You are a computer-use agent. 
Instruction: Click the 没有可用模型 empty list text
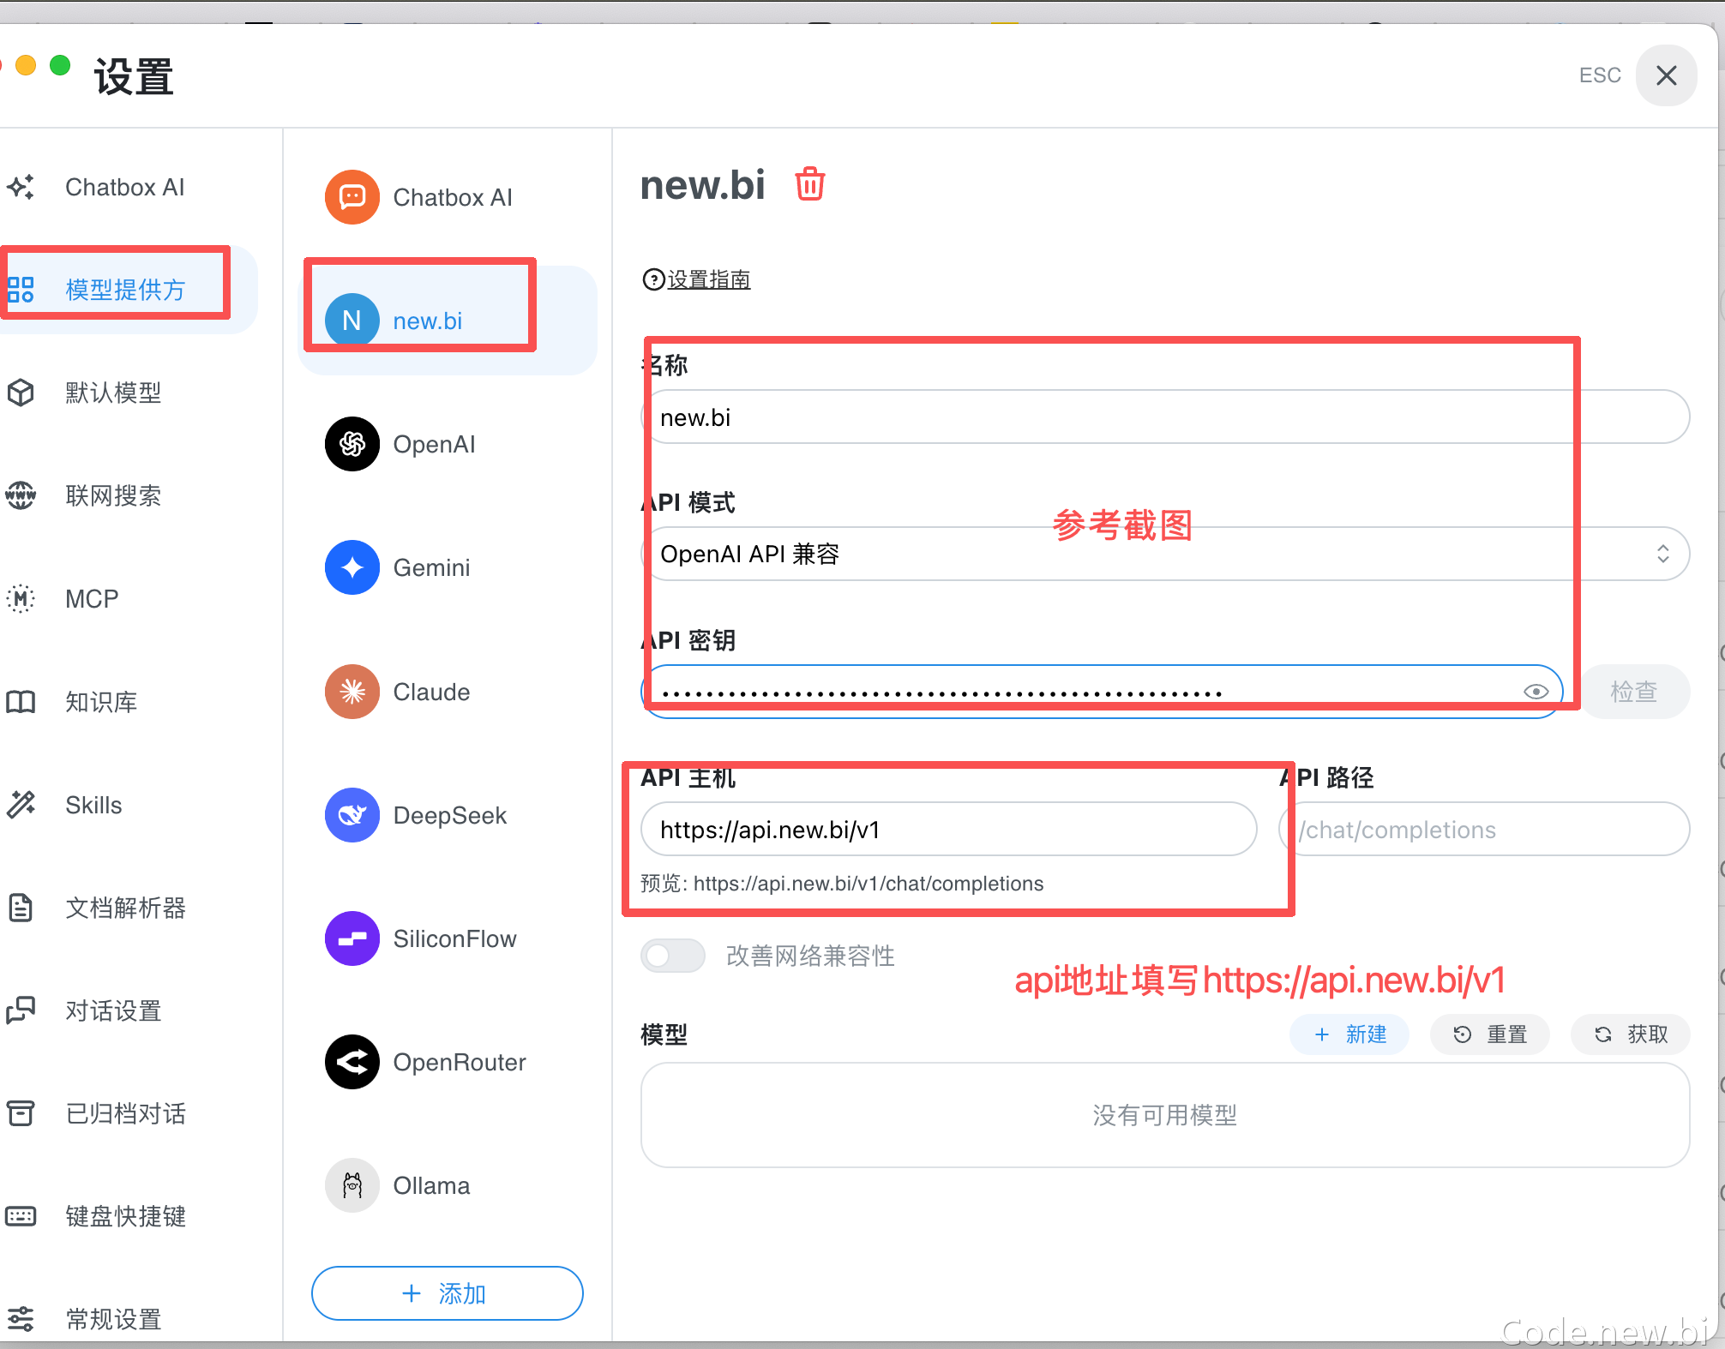(x=1165, y=1115)
